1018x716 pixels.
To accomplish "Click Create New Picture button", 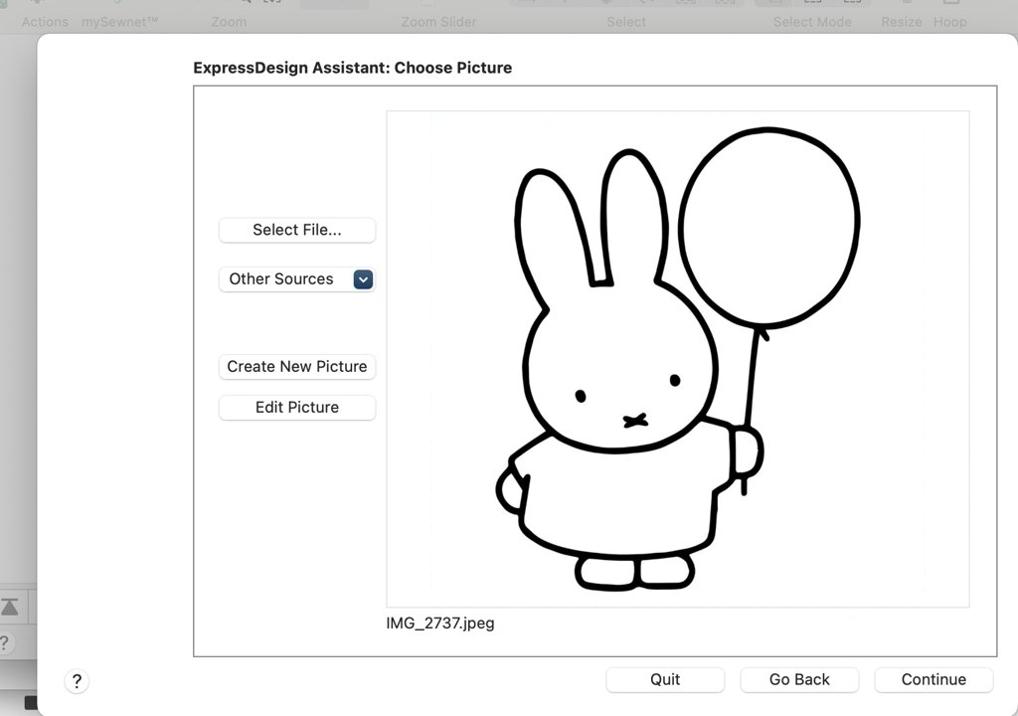I will coord(296,366).
